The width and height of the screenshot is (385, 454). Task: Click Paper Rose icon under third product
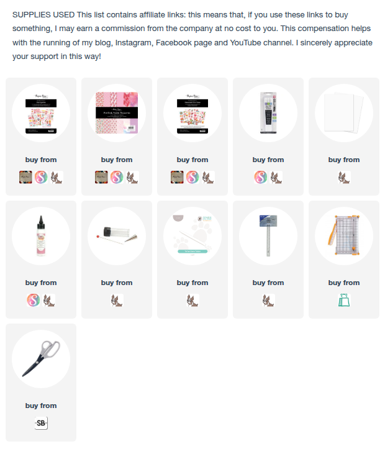(177, 177)
